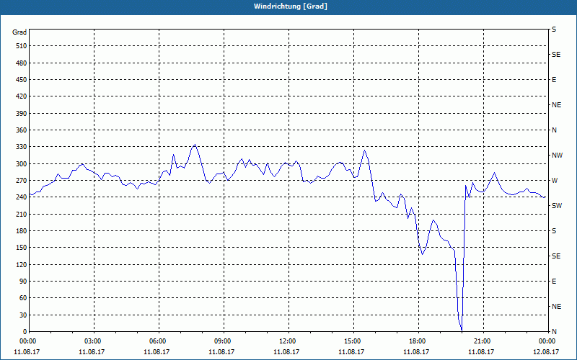
Task: Select the "15:00" time label
Action: (x=352, y=341)
